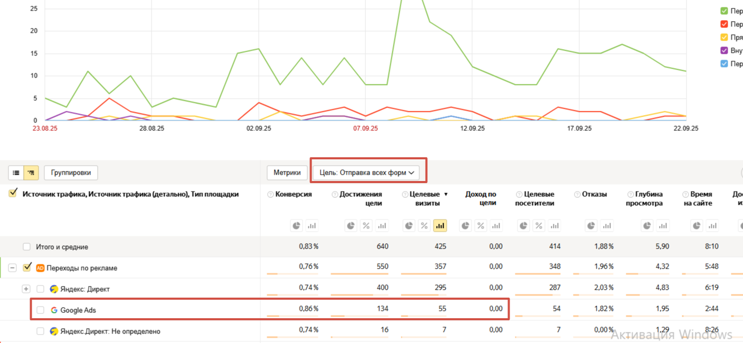Check the Яндекс: Директ row
The width and height of the screenshot is (743, 343).
[40, 289]
